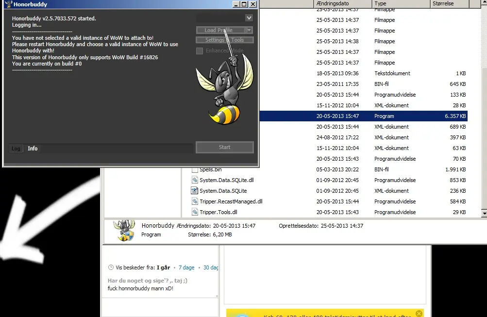Select the System.Data.SQLite XML file name

click(223, 191)
